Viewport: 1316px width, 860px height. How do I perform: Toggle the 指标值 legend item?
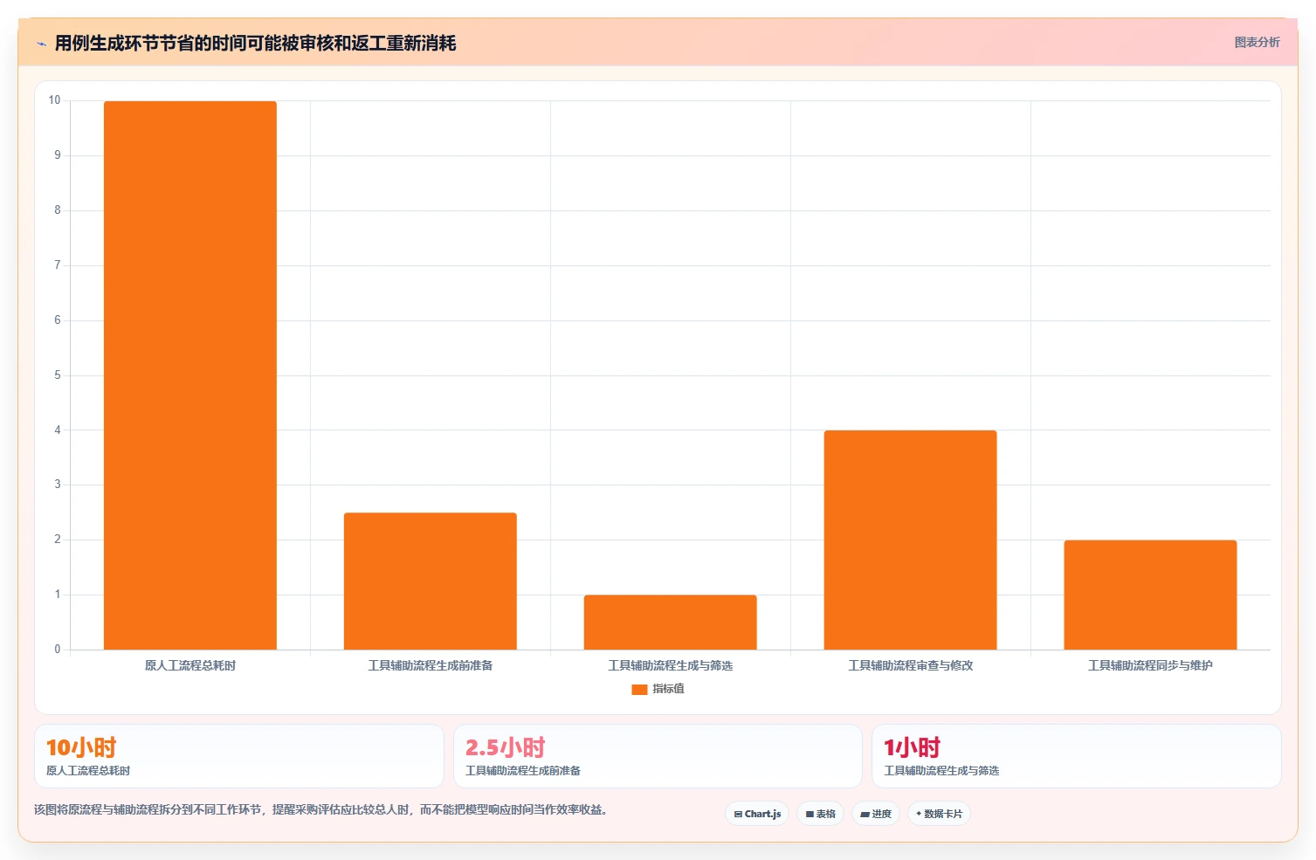(x=658, y=689)
